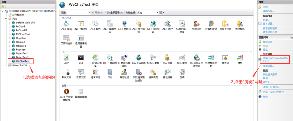Screen dimensions: 293x121
Task: Open the 计算机密钥 icon
Action: click(x=211, y=24)
